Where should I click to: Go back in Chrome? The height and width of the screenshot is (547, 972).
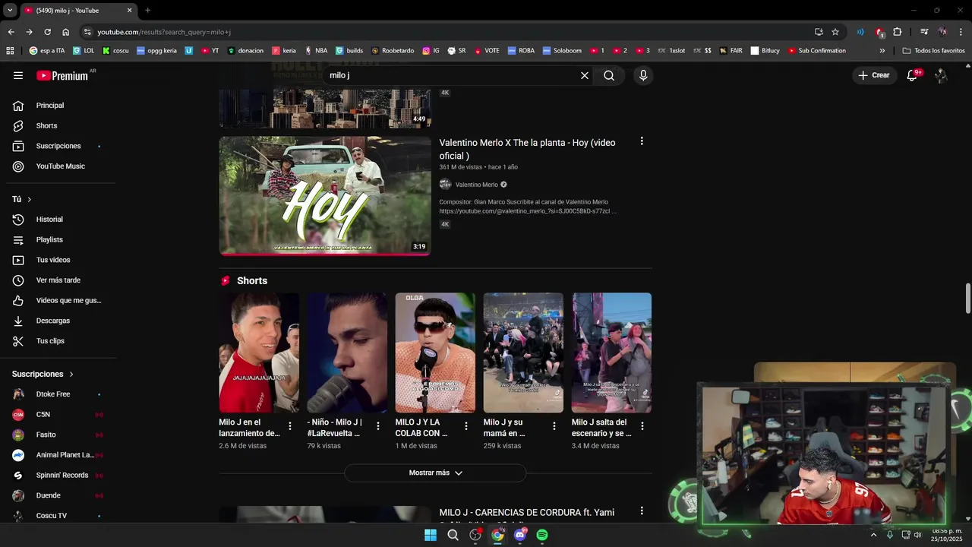11,32
